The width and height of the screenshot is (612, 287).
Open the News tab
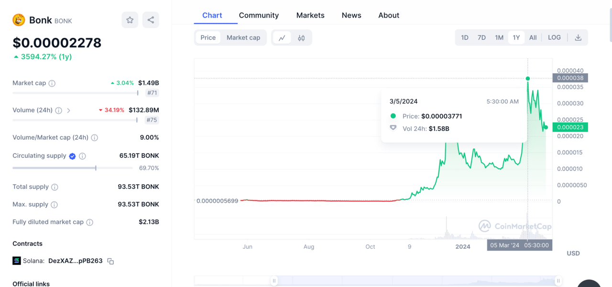coord(351,15)
